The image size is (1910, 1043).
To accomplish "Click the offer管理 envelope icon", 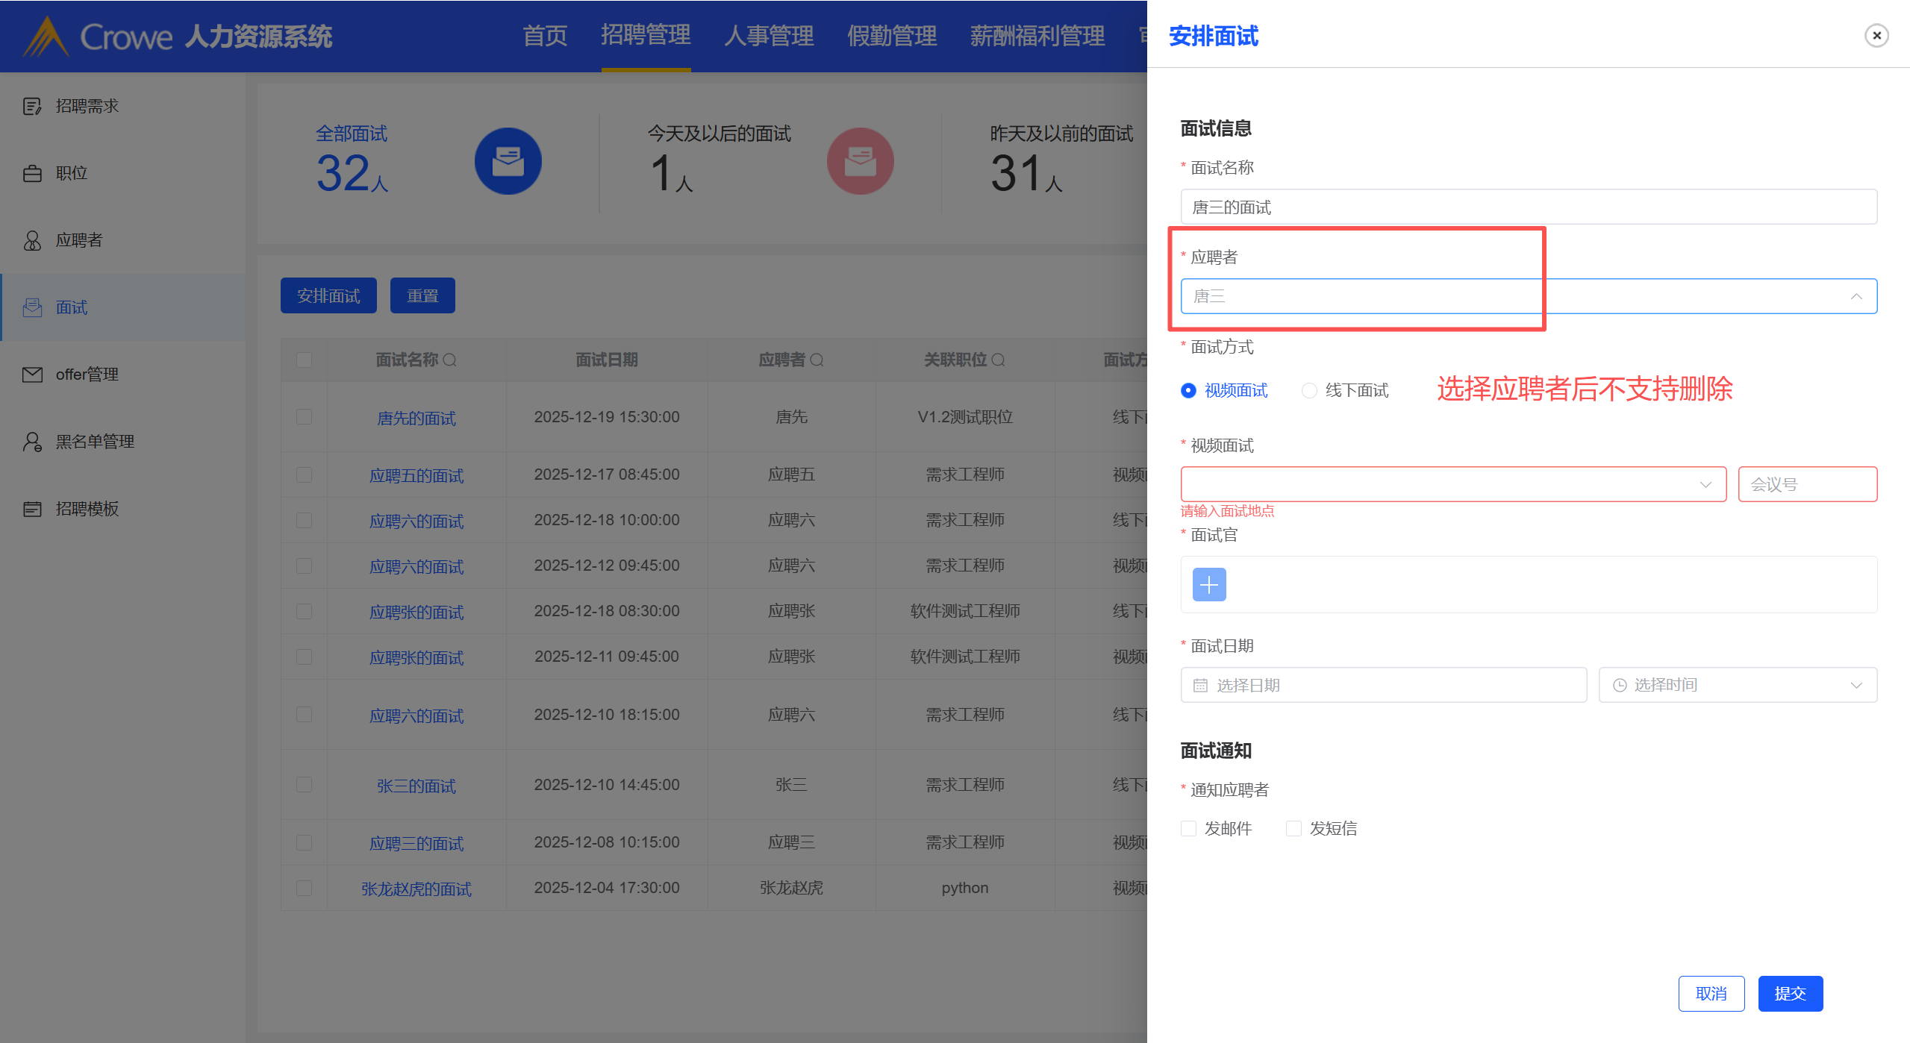I will coord(32,375).
